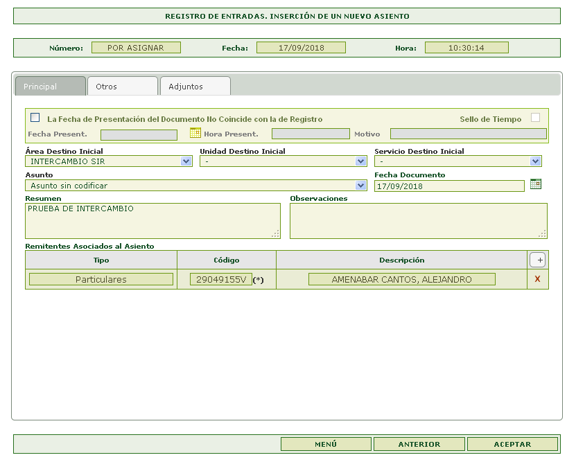Click into the Motivo input field
567x462 pixels.
tap(469, 134)
